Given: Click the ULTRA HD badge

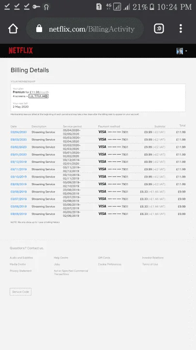Looking at the screenshot, I should 38,96.
